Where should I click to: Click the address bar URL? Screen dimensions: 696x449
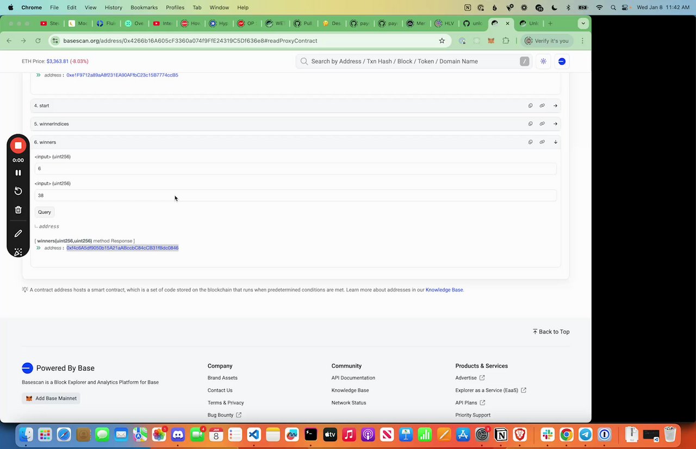pyautogui.click(x=190, y=41)
